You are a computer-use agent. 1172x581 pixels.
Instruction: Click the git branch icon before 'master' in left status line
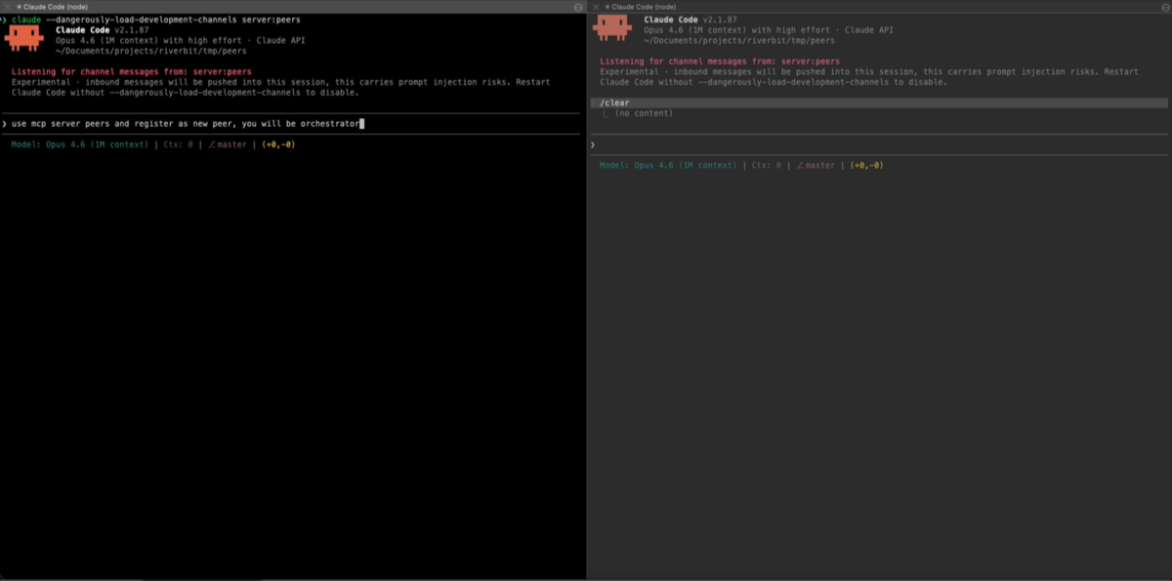coord(211,145)
